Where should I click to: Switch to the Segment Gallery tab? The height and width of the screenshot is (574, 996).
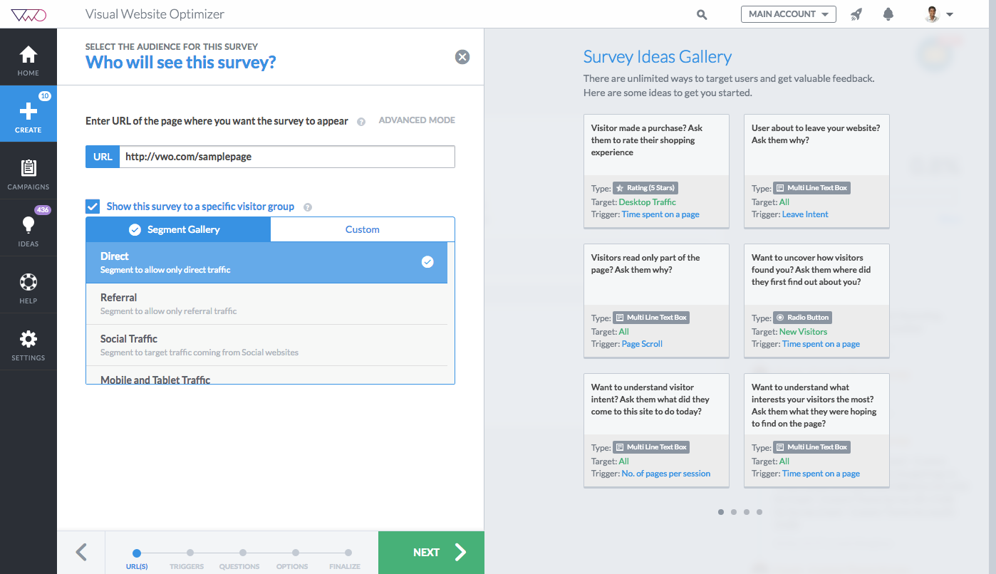[178, 229]
